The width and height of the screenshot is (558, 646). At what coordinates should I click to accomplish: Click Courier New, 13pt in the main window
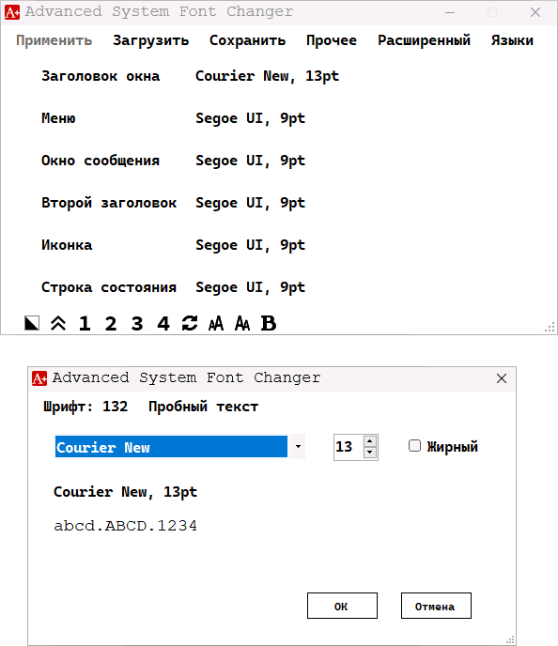267,76
